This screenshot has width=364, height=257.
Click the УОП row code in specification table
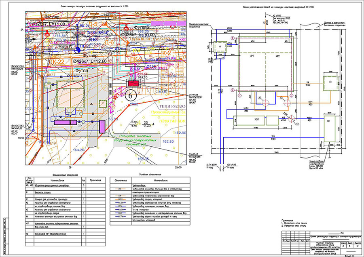[28, 223]
